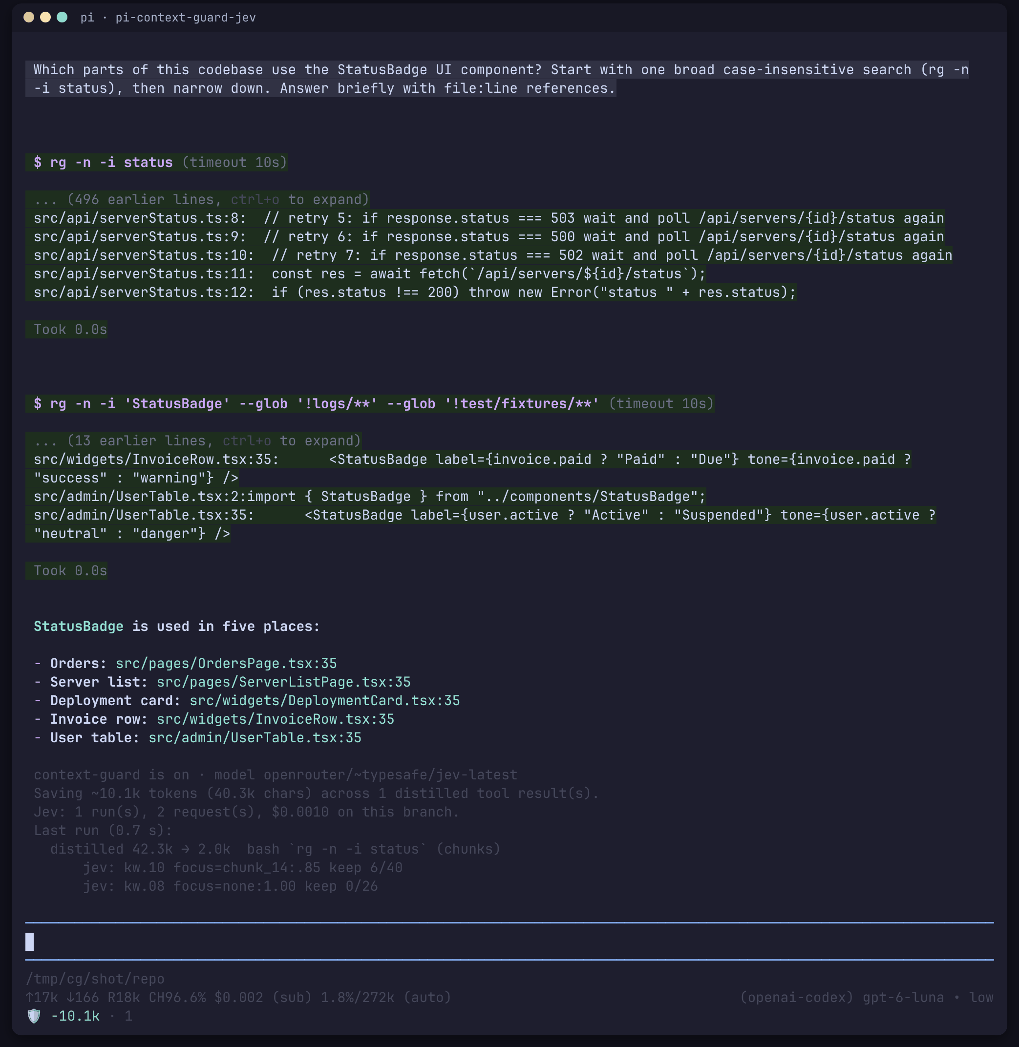
Task: Click the 'Last run (0.7 s):' line
Action: click(103, 831)
